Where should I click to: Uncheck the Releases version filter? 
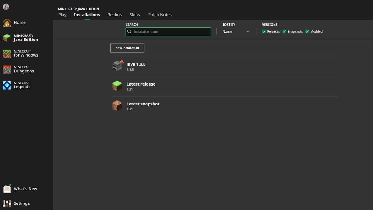(x=264, y=31)
